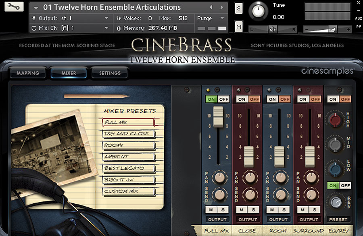Click the header volume slider
This screenshot has height=236, width=363.
point(327,29)
